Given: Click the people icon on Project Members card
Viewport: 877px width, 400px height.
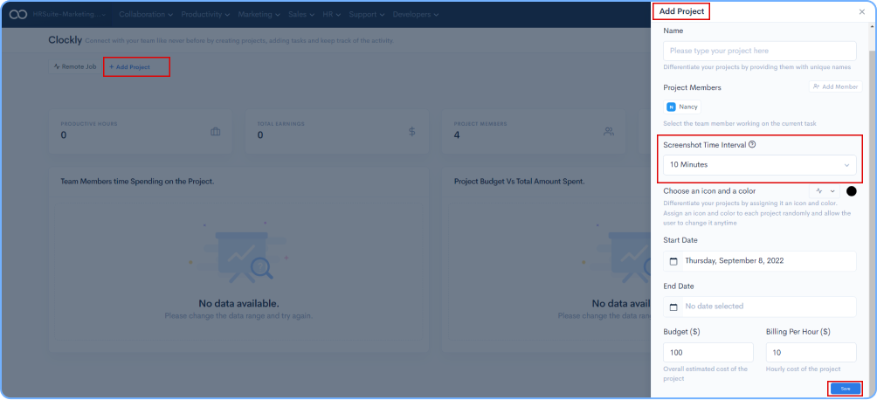Looking at the screenshot, I should (x=609, y=132).
